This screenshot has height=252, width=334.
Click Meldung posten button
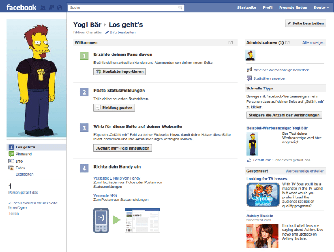pos(114,108)
